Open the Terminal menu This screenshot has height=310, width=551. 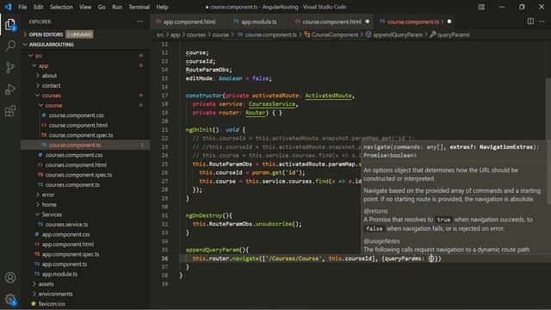coord(139,7)
